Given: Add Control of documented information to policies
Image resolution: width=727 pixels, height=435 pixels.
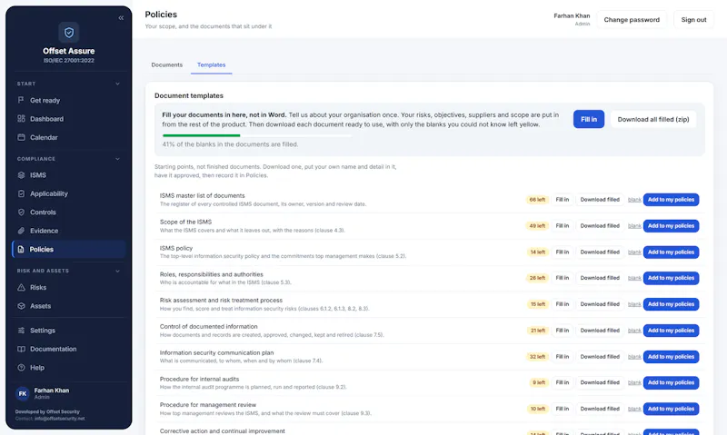Looking at the screenshot, I should click(671, 331).
